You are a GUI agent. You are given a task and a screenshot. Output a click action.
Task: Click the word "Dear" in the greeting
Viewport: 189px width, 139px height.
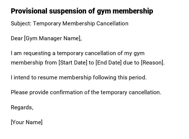pos(17,38)
